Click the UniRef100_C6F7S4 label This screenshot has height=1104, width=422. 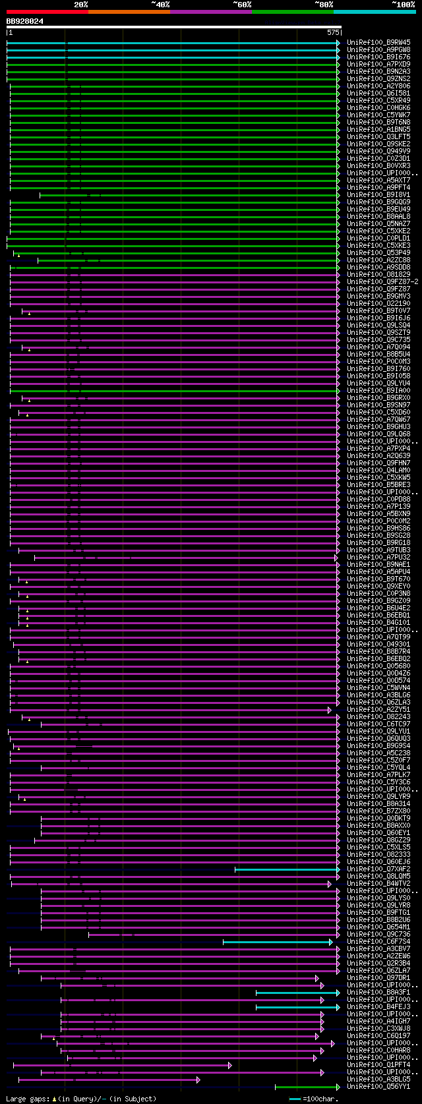coord(378,941)
